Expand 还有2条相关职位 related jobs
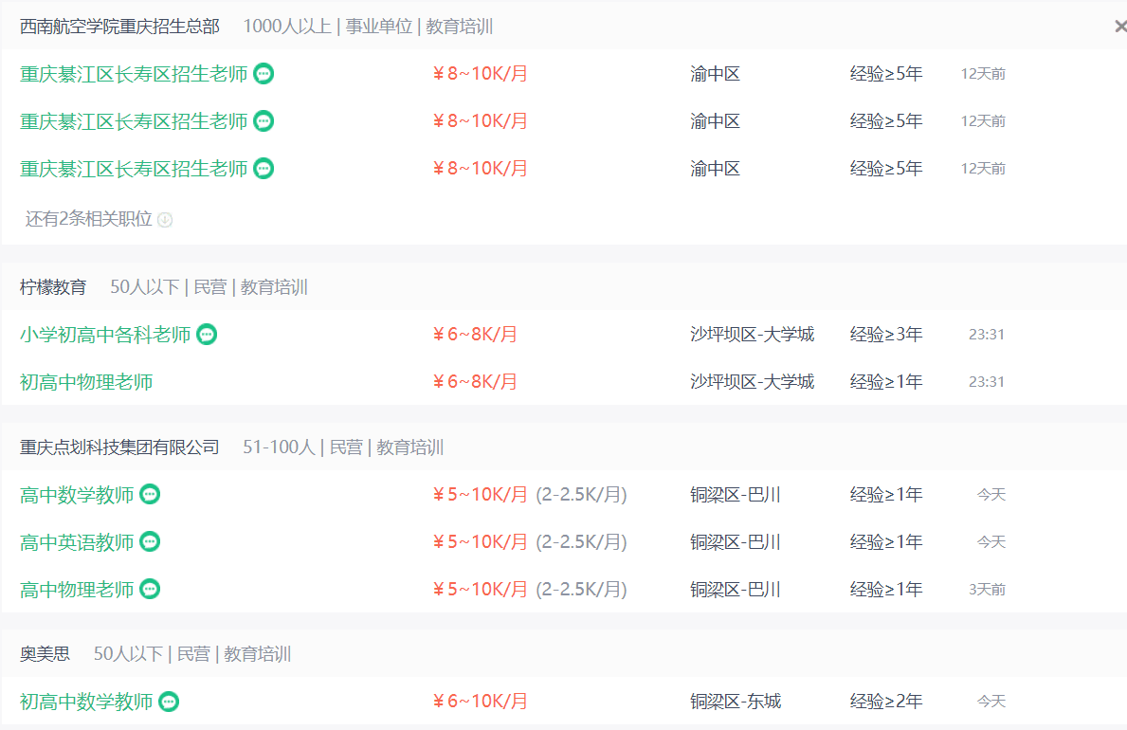The image size is (1127, 730). pyautogui.click(x=88, y=219)
